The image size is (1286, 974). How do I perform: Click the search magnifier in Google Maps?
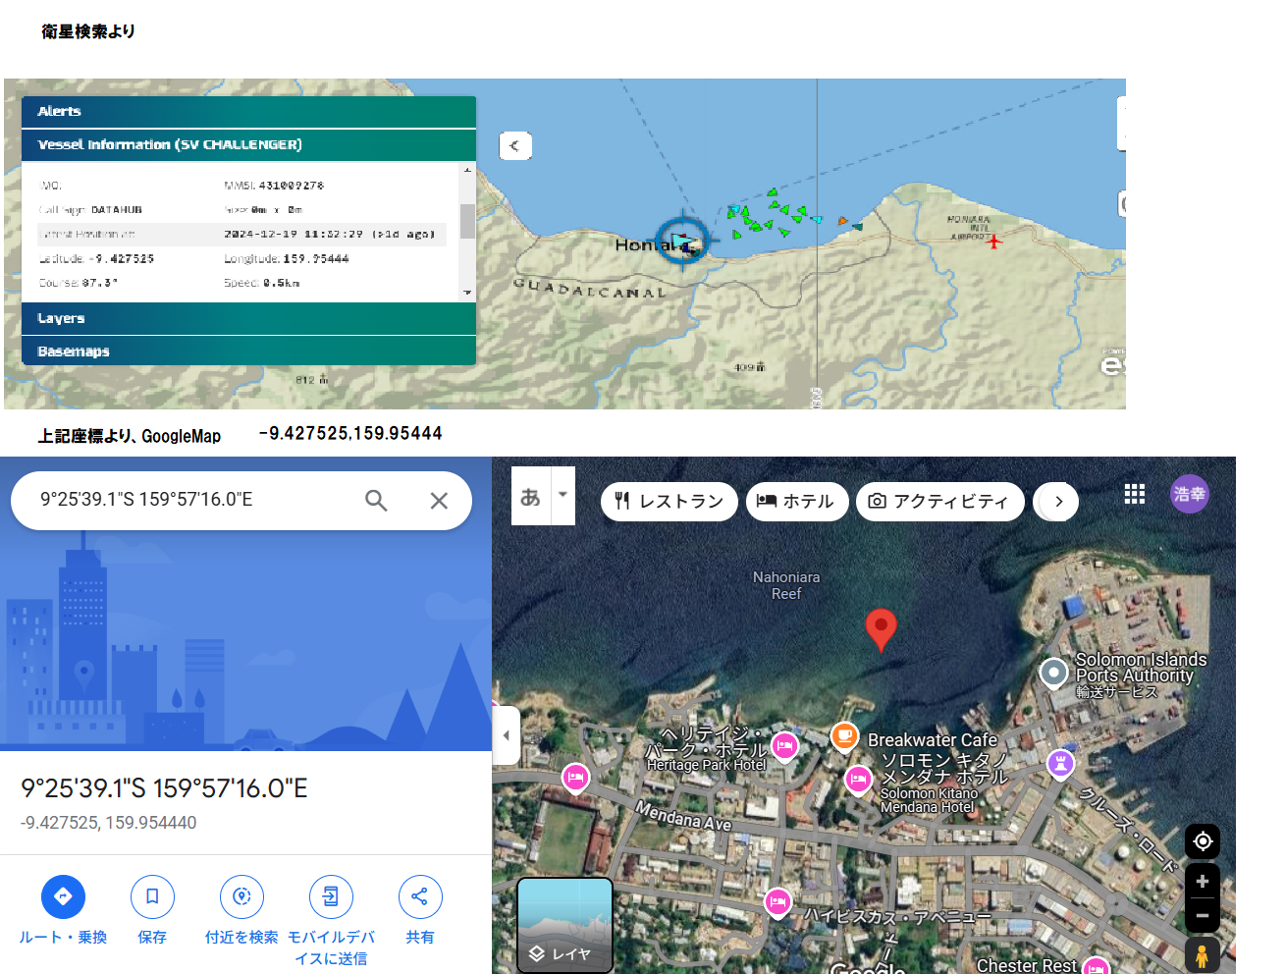click(376, 501)
